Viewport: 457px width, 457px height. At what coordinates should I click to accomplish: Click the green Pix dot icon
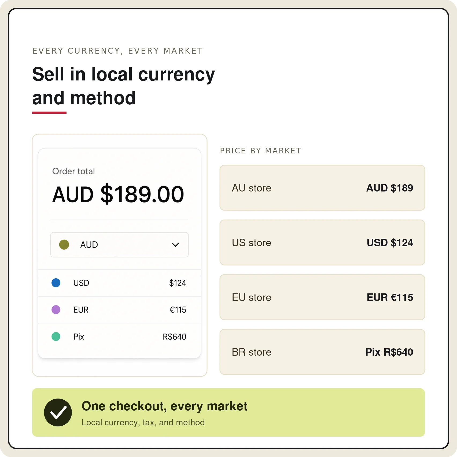(x=56, y=336)
